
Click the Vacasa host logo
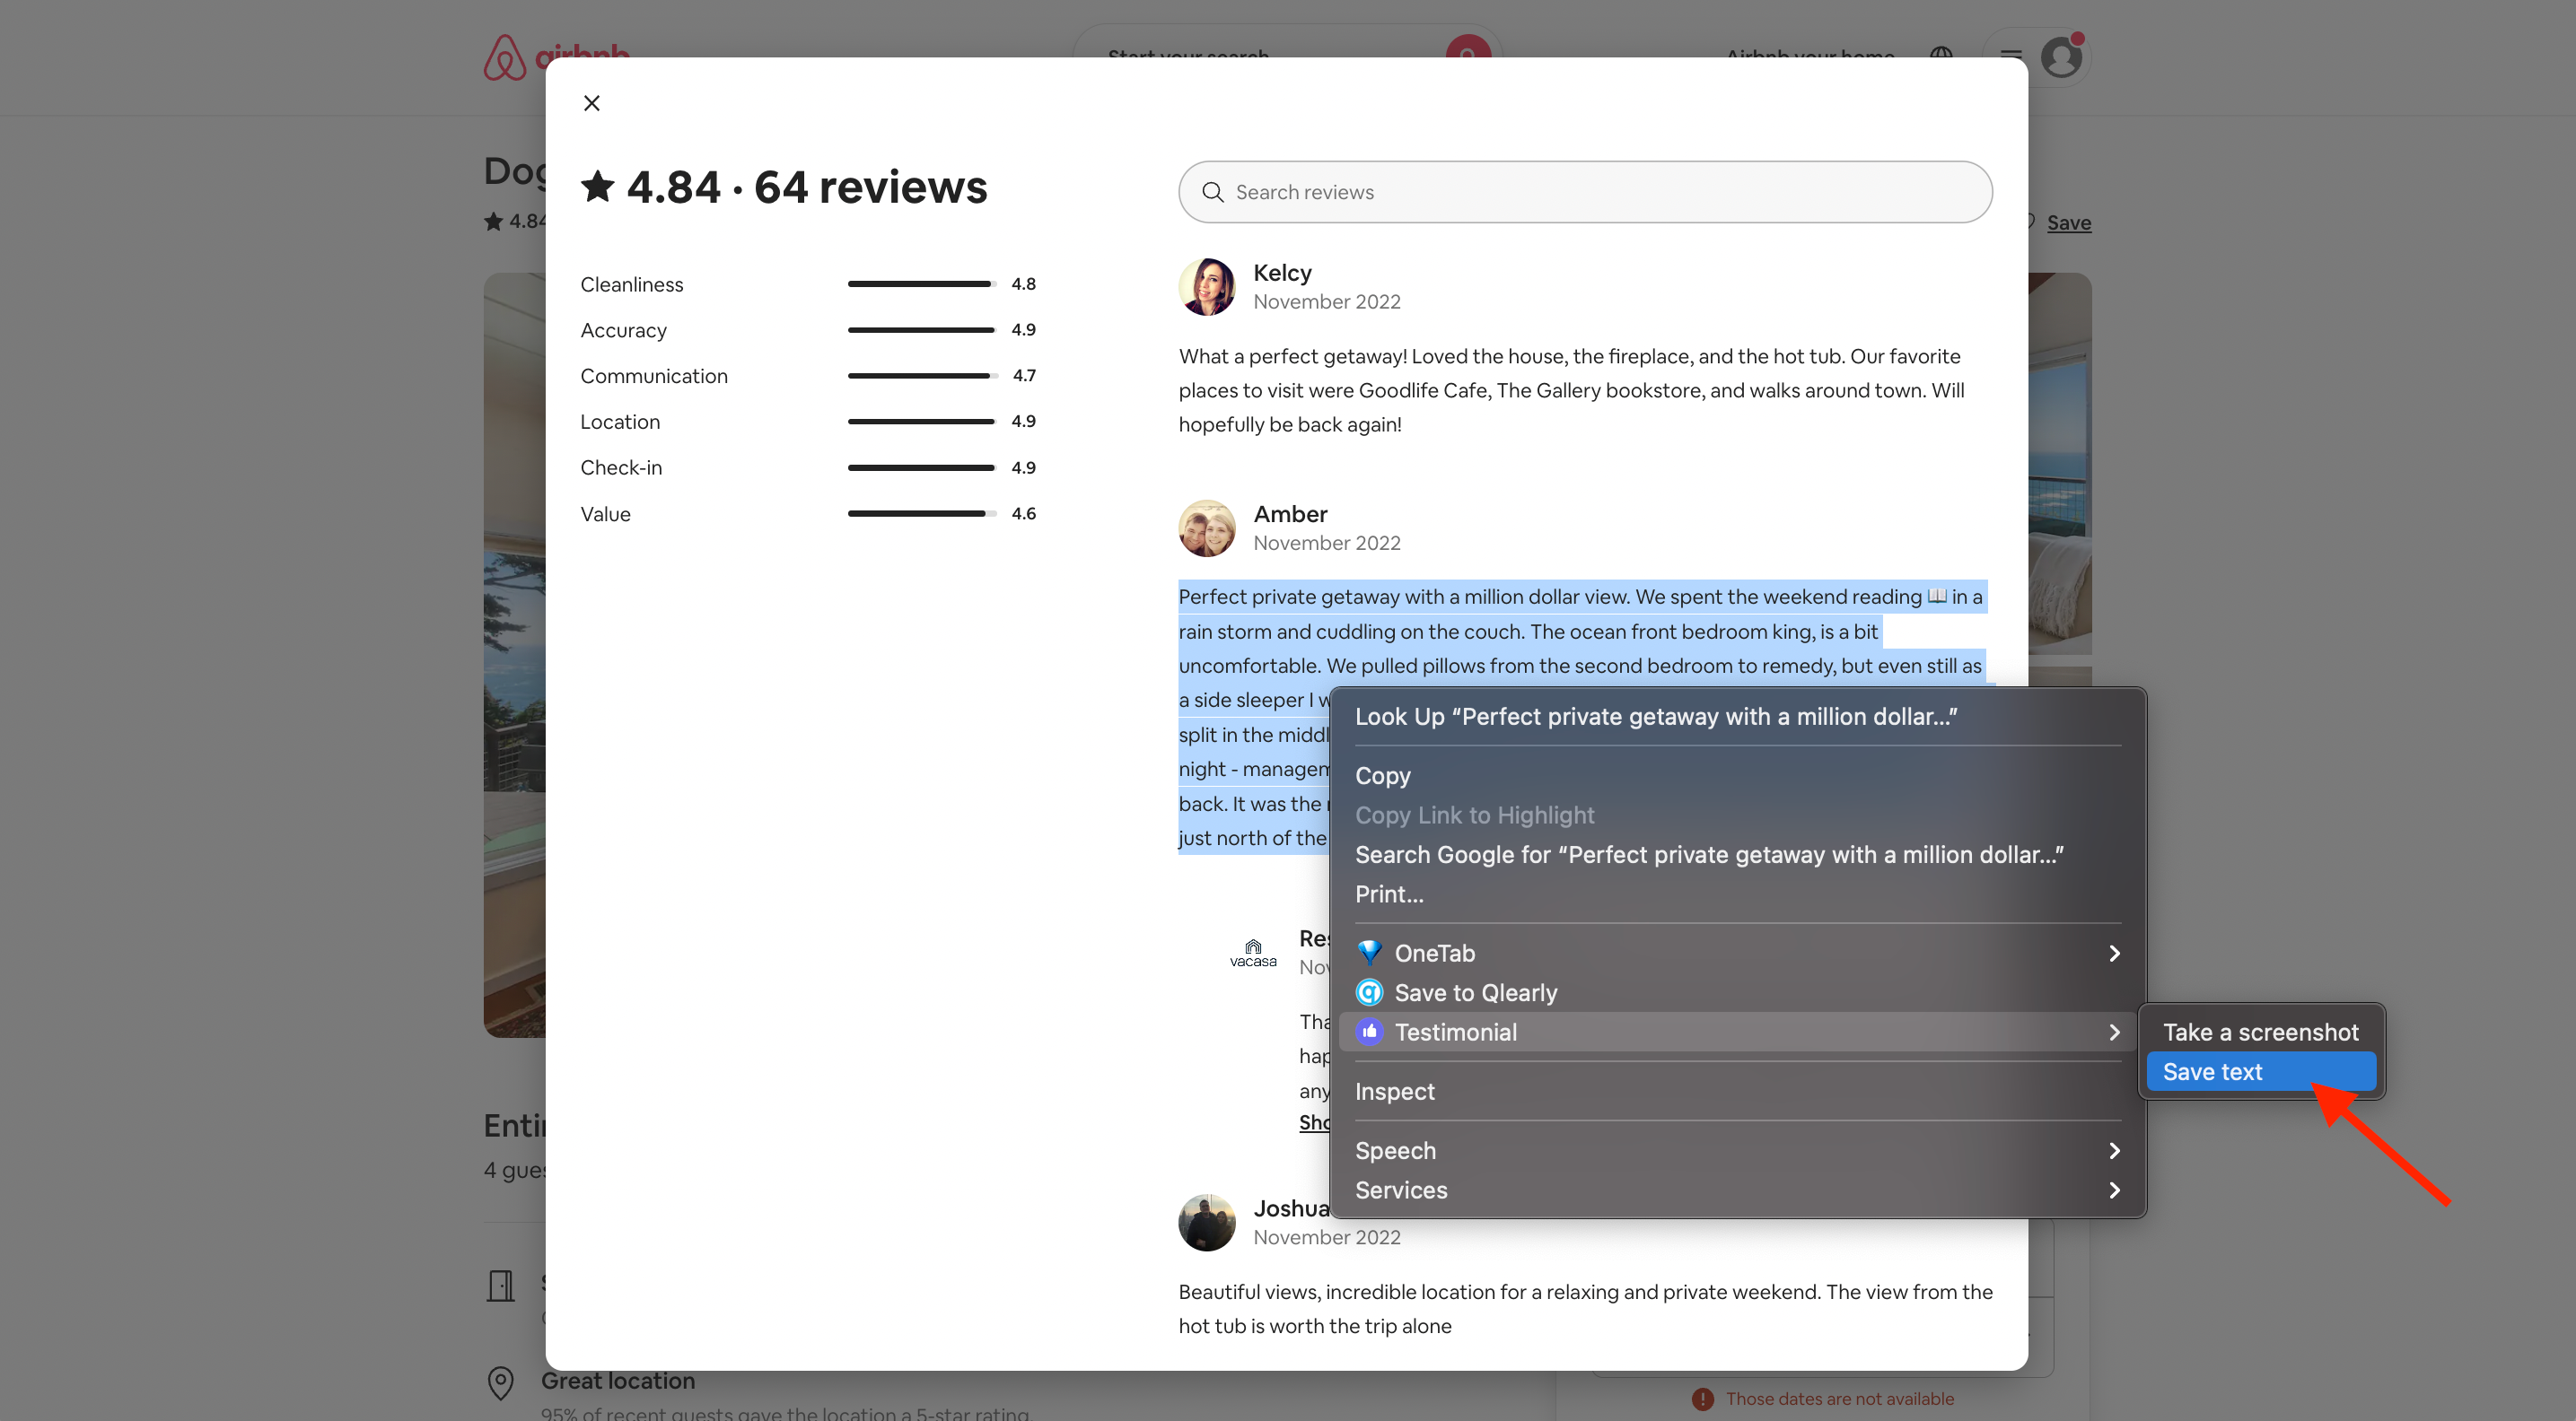(1252, 953)
